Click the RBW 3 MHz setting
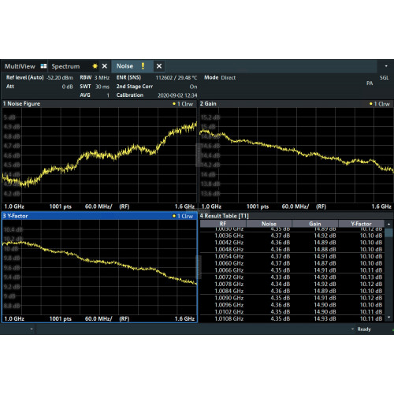 (x=95, y=78)
